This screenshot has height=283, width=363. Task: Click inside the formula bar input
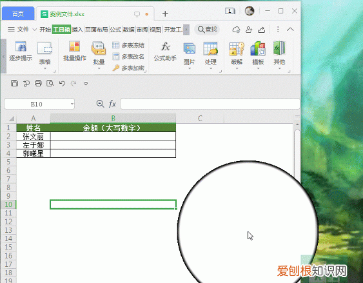(x=210, y=104)
